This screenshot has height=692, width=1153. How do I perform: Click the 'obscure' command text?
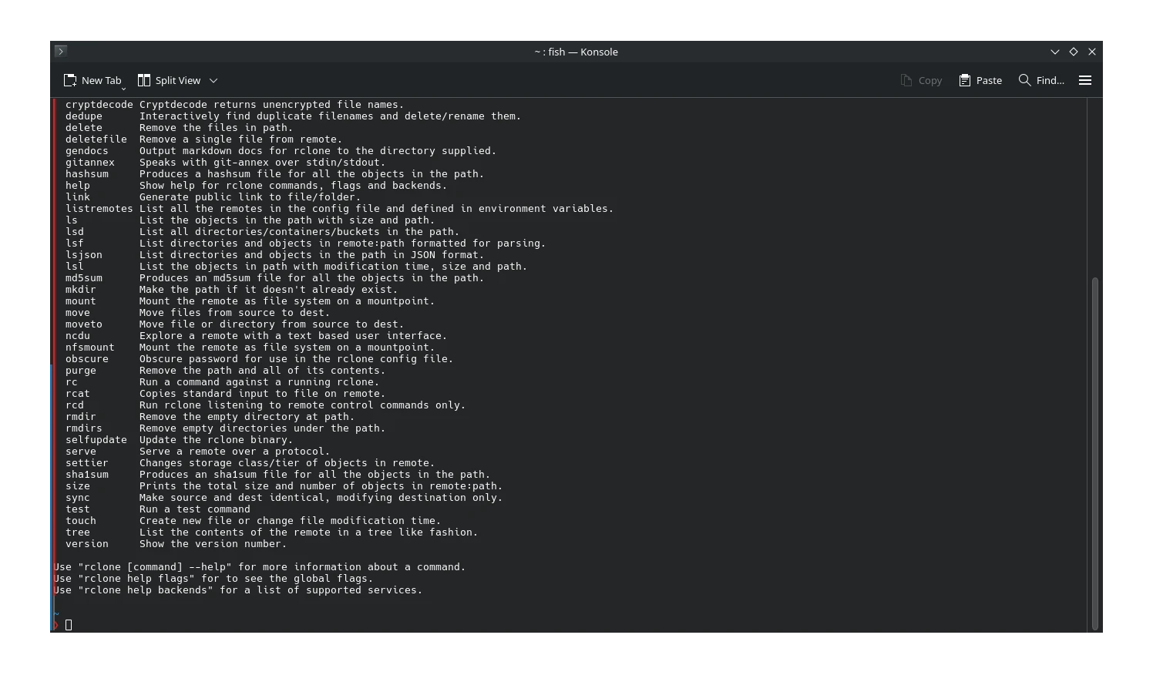87,359
